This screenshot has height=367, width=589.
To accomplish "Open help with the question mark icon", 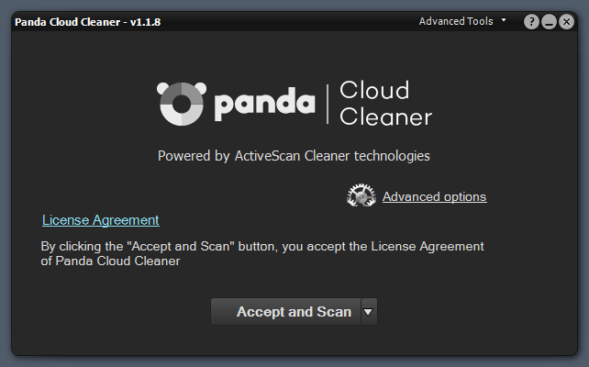I will [531, 22].
